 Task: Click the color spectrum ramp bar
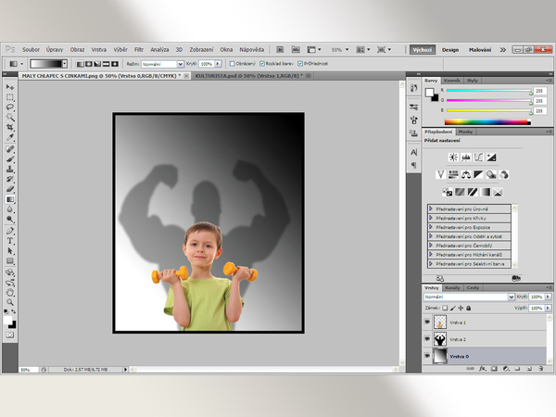[487, 121]
